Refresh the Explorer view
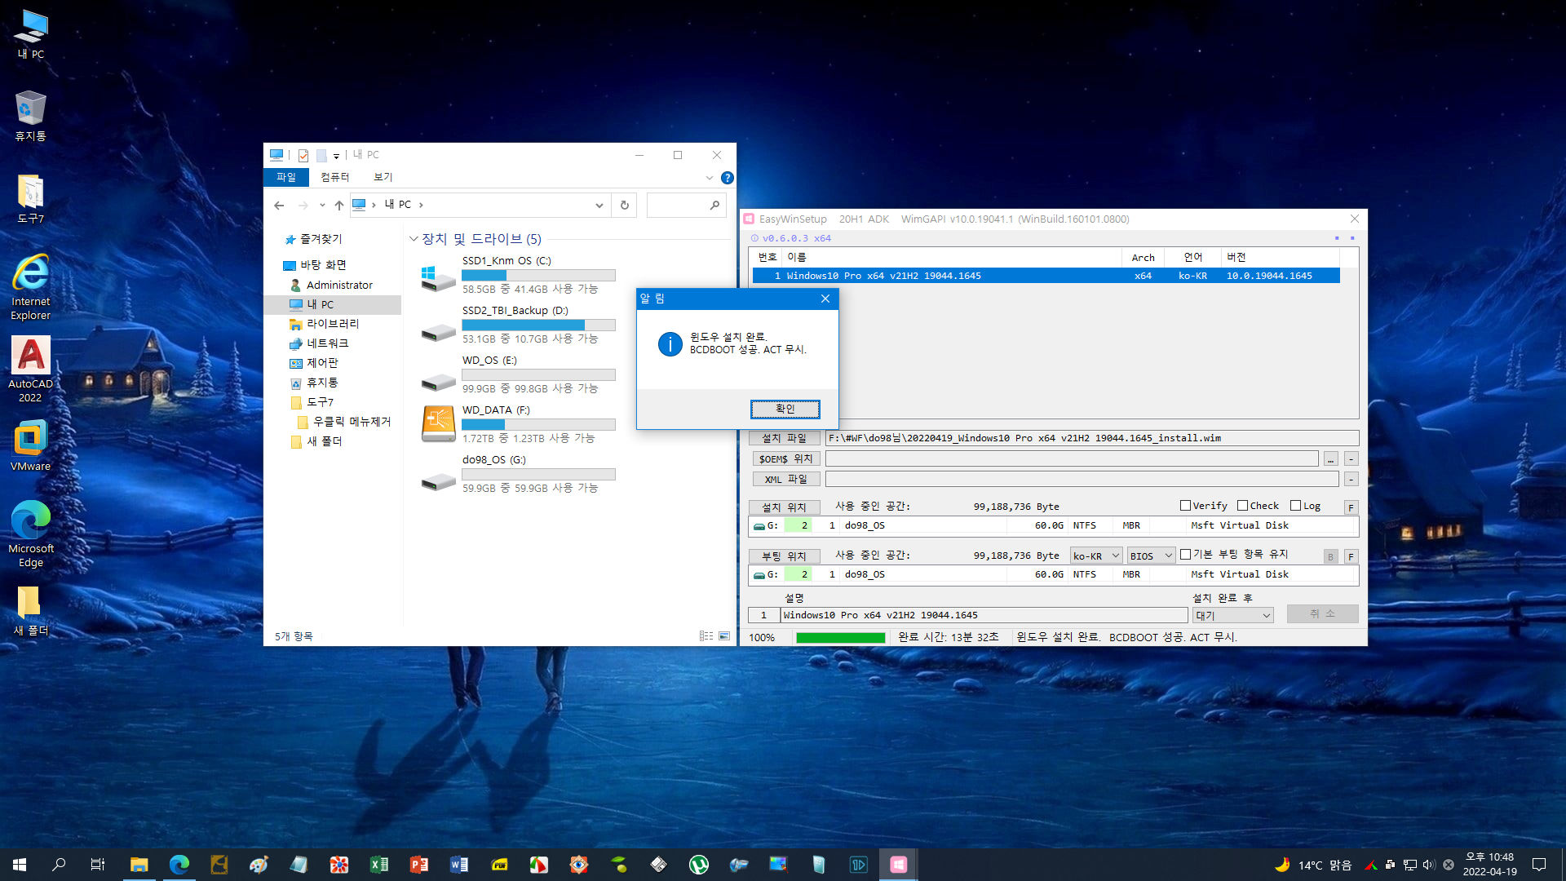The width and height of the screenshot is (1566, 881). pyautogui.click(x=625, y=206)
